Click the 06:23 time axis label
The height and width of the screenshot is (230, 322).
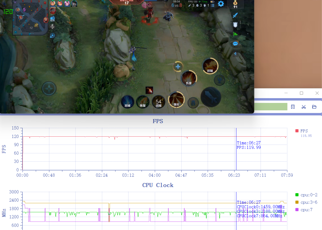tap(234, 175)
